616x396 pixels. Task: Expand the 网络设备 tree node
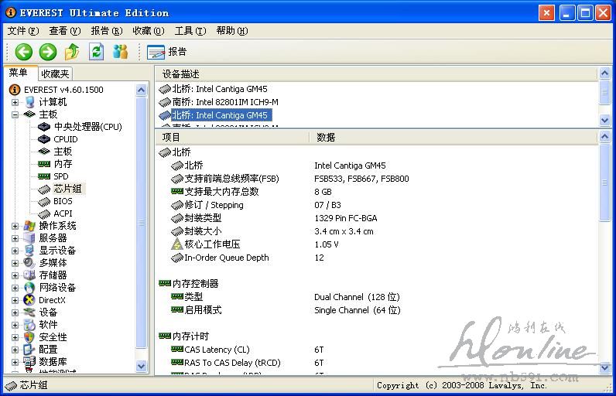[x=15, y=288]
